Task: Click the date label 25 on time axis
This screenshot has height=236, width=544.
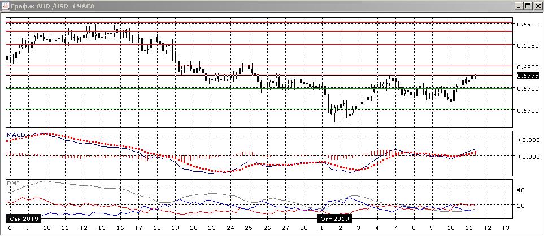Action: pyautogui.click(x=249, y=228)
